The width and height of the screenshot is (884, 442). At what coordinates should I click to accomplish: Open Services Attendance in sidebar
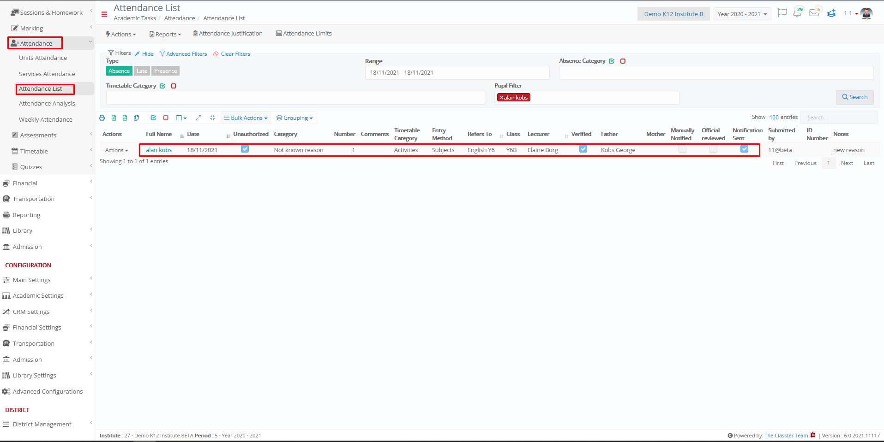point(47,74)
